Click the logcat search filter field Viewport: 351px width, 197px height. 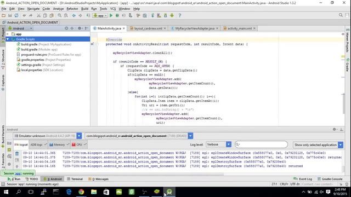[261, 144]
